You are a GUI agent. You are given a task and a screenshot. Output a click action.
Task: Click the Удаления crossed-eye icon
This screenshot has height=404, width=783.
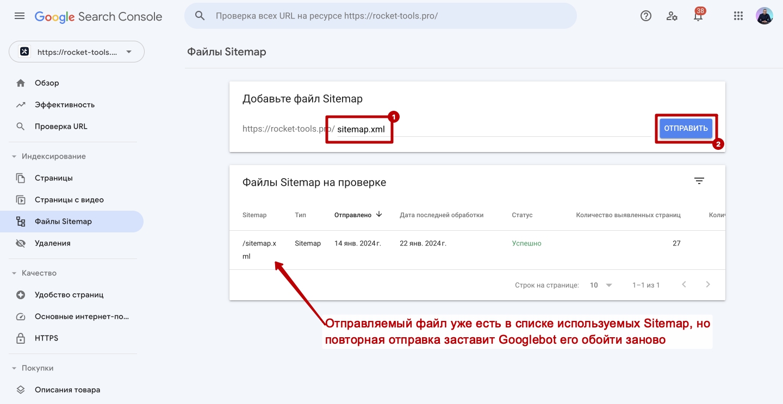(x=21, y=243)
